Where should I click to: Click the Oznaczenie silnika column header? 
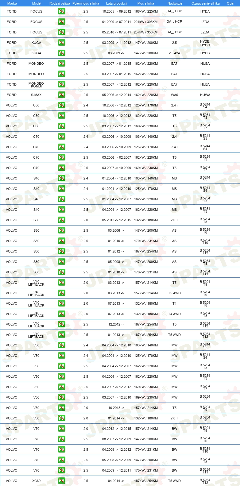point(206,3)
